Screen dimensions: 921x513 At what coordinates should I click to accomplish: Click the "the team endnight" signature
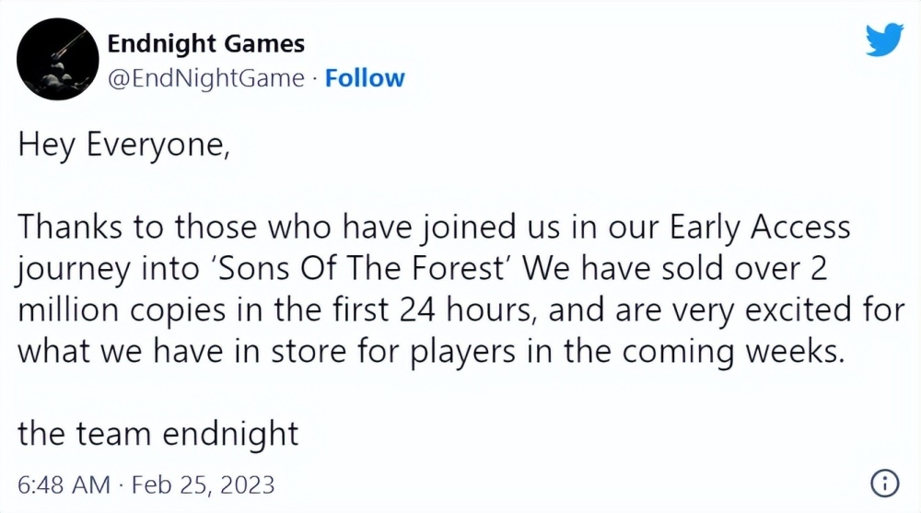coord(158,433)
